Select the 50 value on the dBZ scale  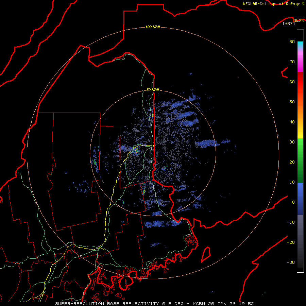[292, 102]
